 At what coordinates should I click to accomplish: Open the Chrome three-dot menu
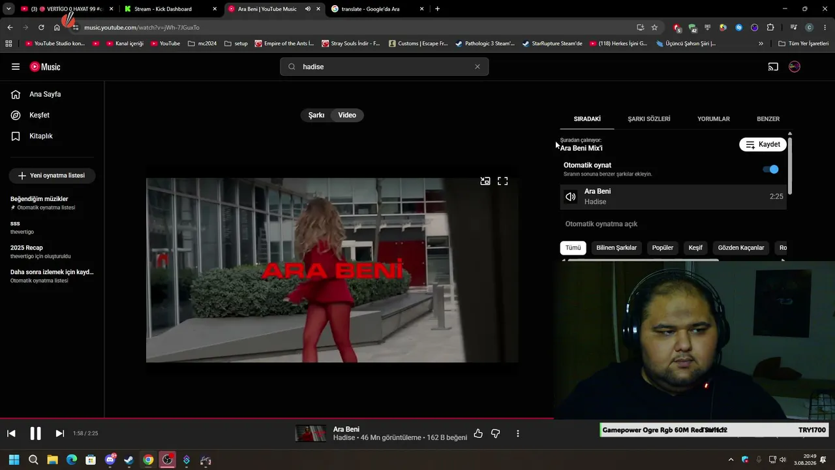(824, 27)
